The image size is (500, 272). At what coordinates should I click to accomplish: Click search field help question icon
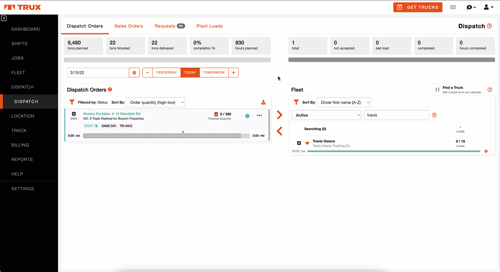pyautogui.click(x=434, y=115)
